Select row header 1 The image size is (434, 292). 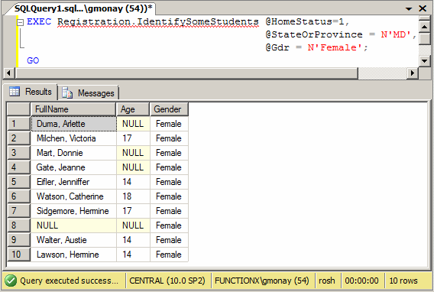(18, 124)
